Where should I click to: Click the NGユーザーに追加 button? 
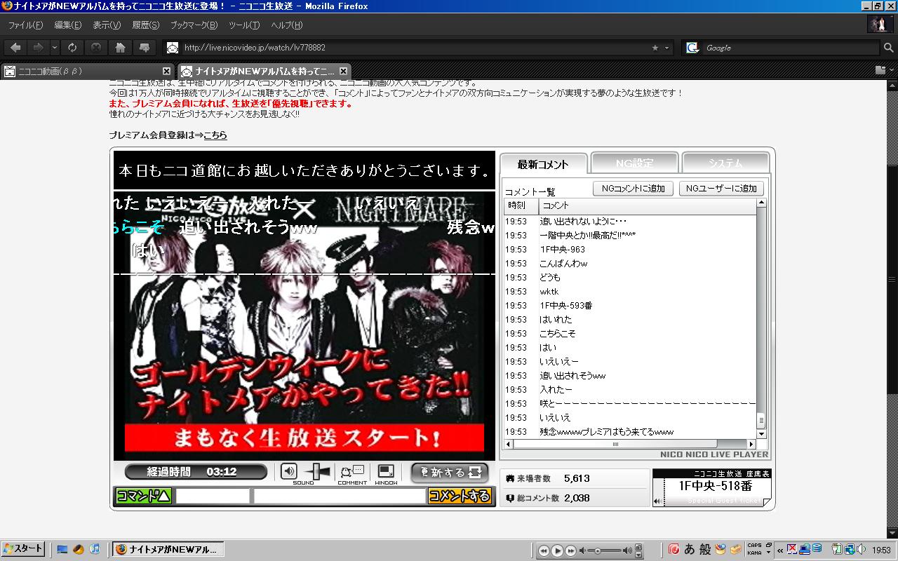pyautogui.click(x=721, y=189)
